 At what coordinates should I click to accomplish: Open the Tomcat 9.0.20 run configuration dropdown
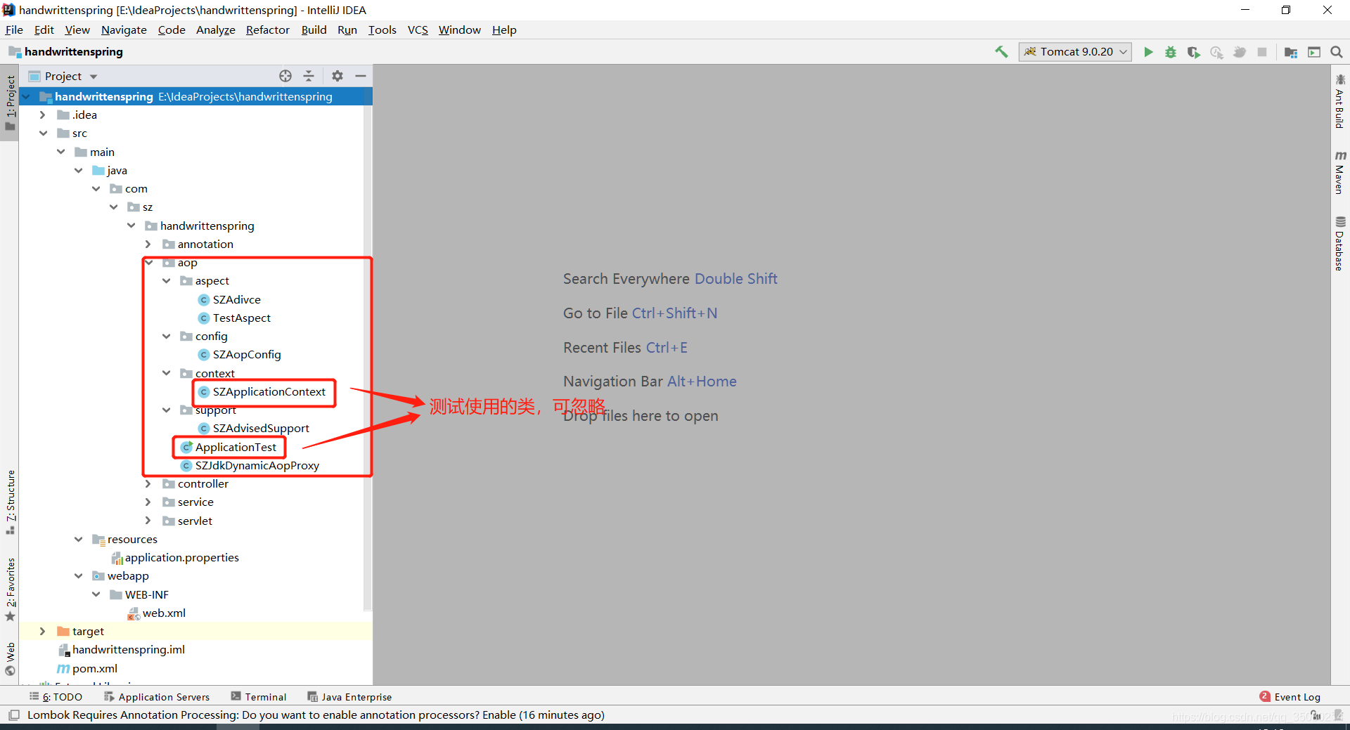1075,52
